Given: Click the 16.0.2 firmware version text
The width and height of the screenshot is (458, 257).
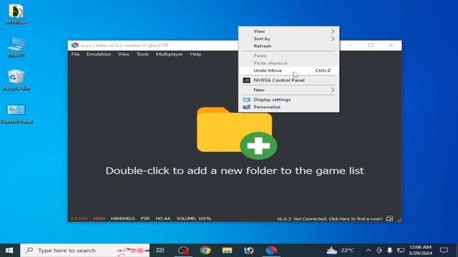Looking at the screenshot, I should [284, 218].
